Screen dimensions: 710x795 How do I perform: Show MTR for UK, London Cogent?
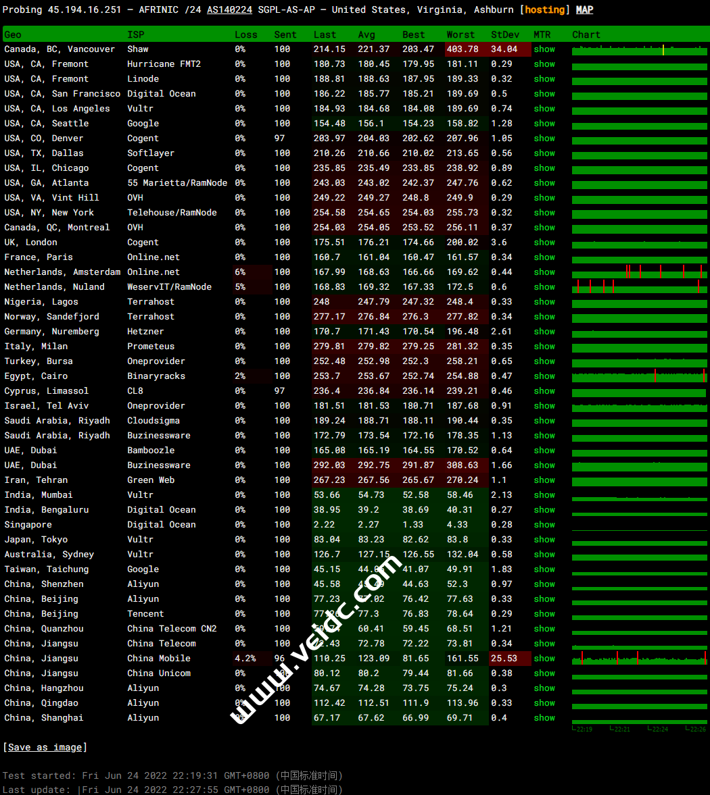544,242
